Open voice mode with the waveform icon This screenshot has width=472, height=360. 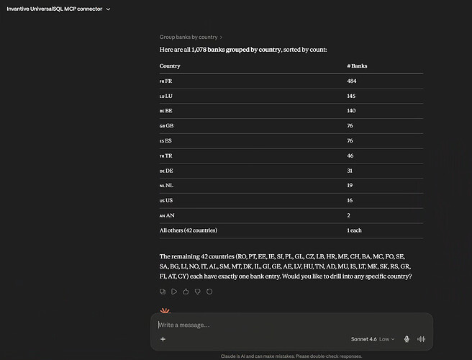click(421, 339)
